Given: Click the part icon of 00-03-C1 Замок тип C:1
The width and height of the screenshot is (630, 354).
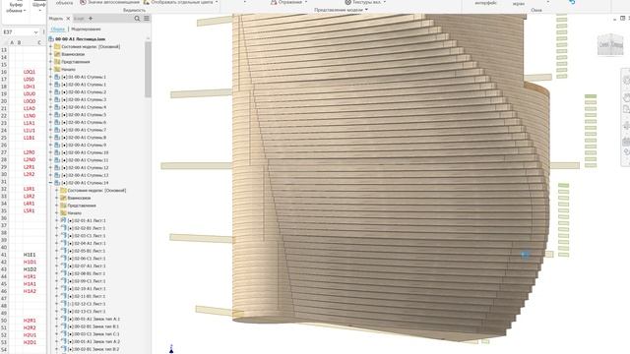Looking at the screenshot, I should pyautogui.click(x=63, y=334).
